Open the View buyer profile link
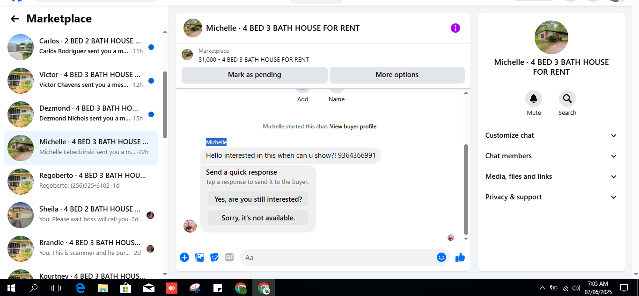This screenshot has height=296, width=639. (x=353, y=127)
